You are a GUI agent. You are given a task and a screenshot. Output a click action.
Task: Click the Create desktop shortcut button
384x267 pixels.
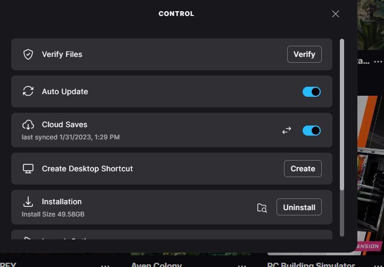(x=303, y=169)
